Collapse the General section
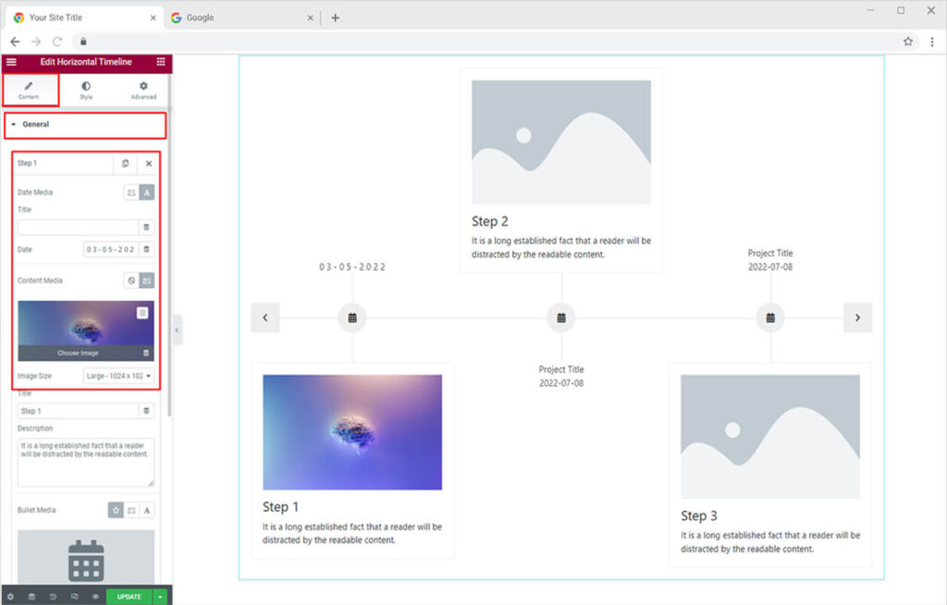Viewport: 947px width, 605px height. pos(35,125)
